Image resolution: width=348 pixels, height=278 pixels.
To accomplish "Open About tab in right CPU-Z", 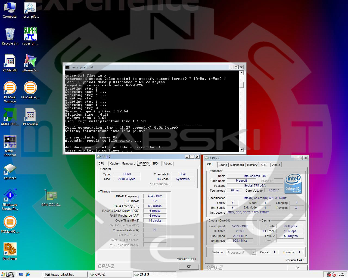I will [x=276, y=165].
